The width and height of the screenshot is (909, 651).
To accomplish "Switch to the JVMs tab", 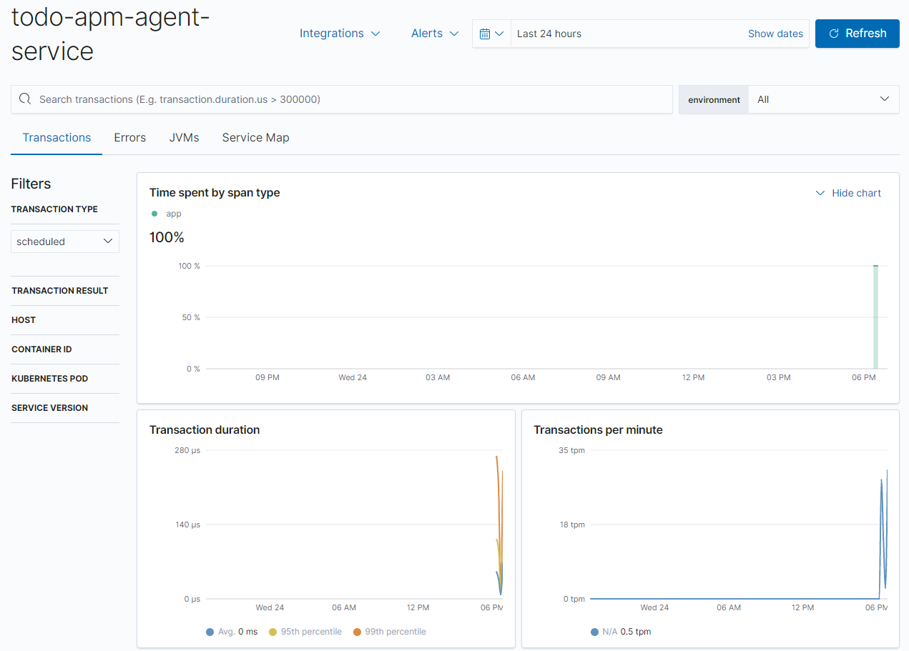I will 185,138.
